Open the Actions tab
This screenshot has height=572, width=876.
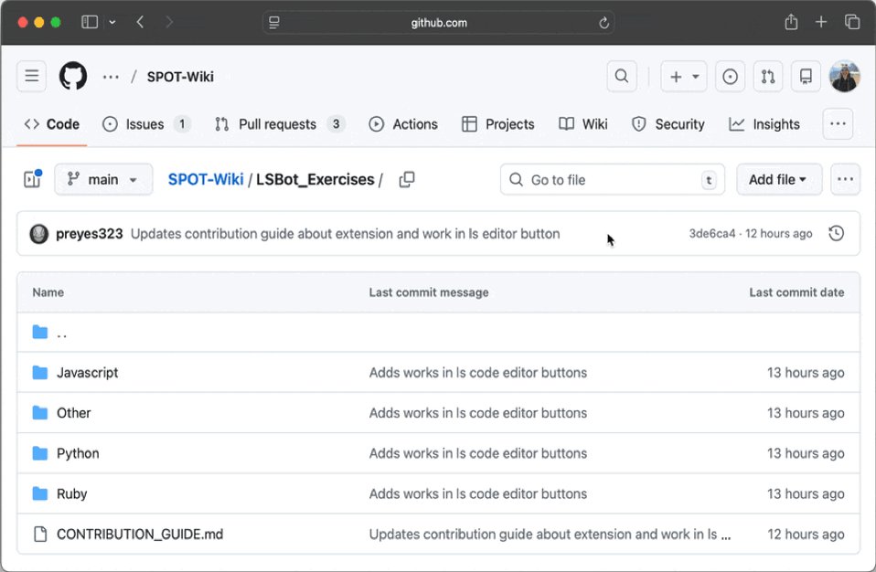(x=403, y=124)
